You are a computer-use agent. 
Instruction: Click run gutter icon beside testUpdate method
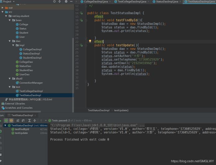(81, 45)
